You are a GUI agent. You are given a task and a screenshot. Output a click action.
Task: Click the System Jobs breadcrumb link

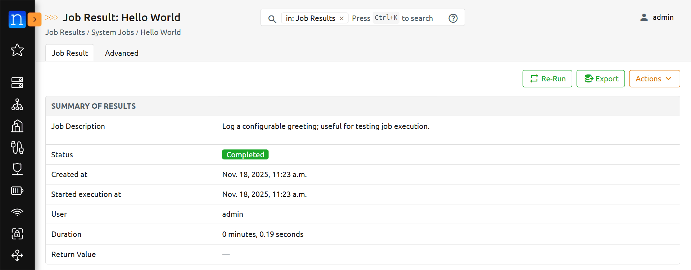[112, 32]
